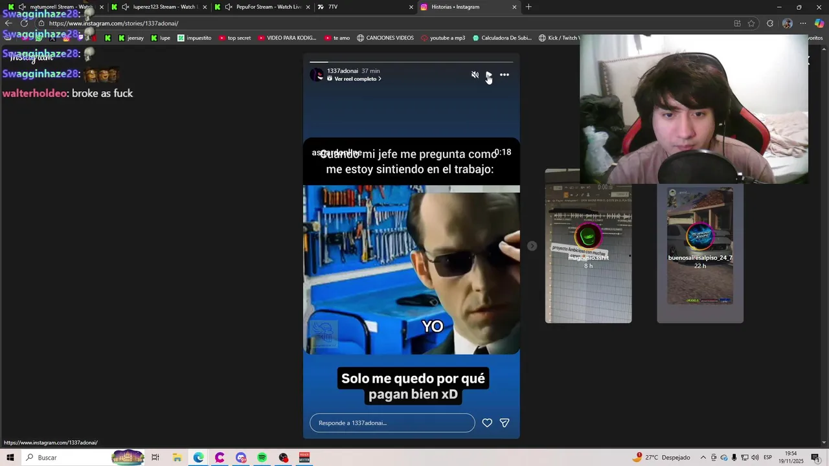Open the 'youtube a mp3' bookmark

tap(443, 38)
